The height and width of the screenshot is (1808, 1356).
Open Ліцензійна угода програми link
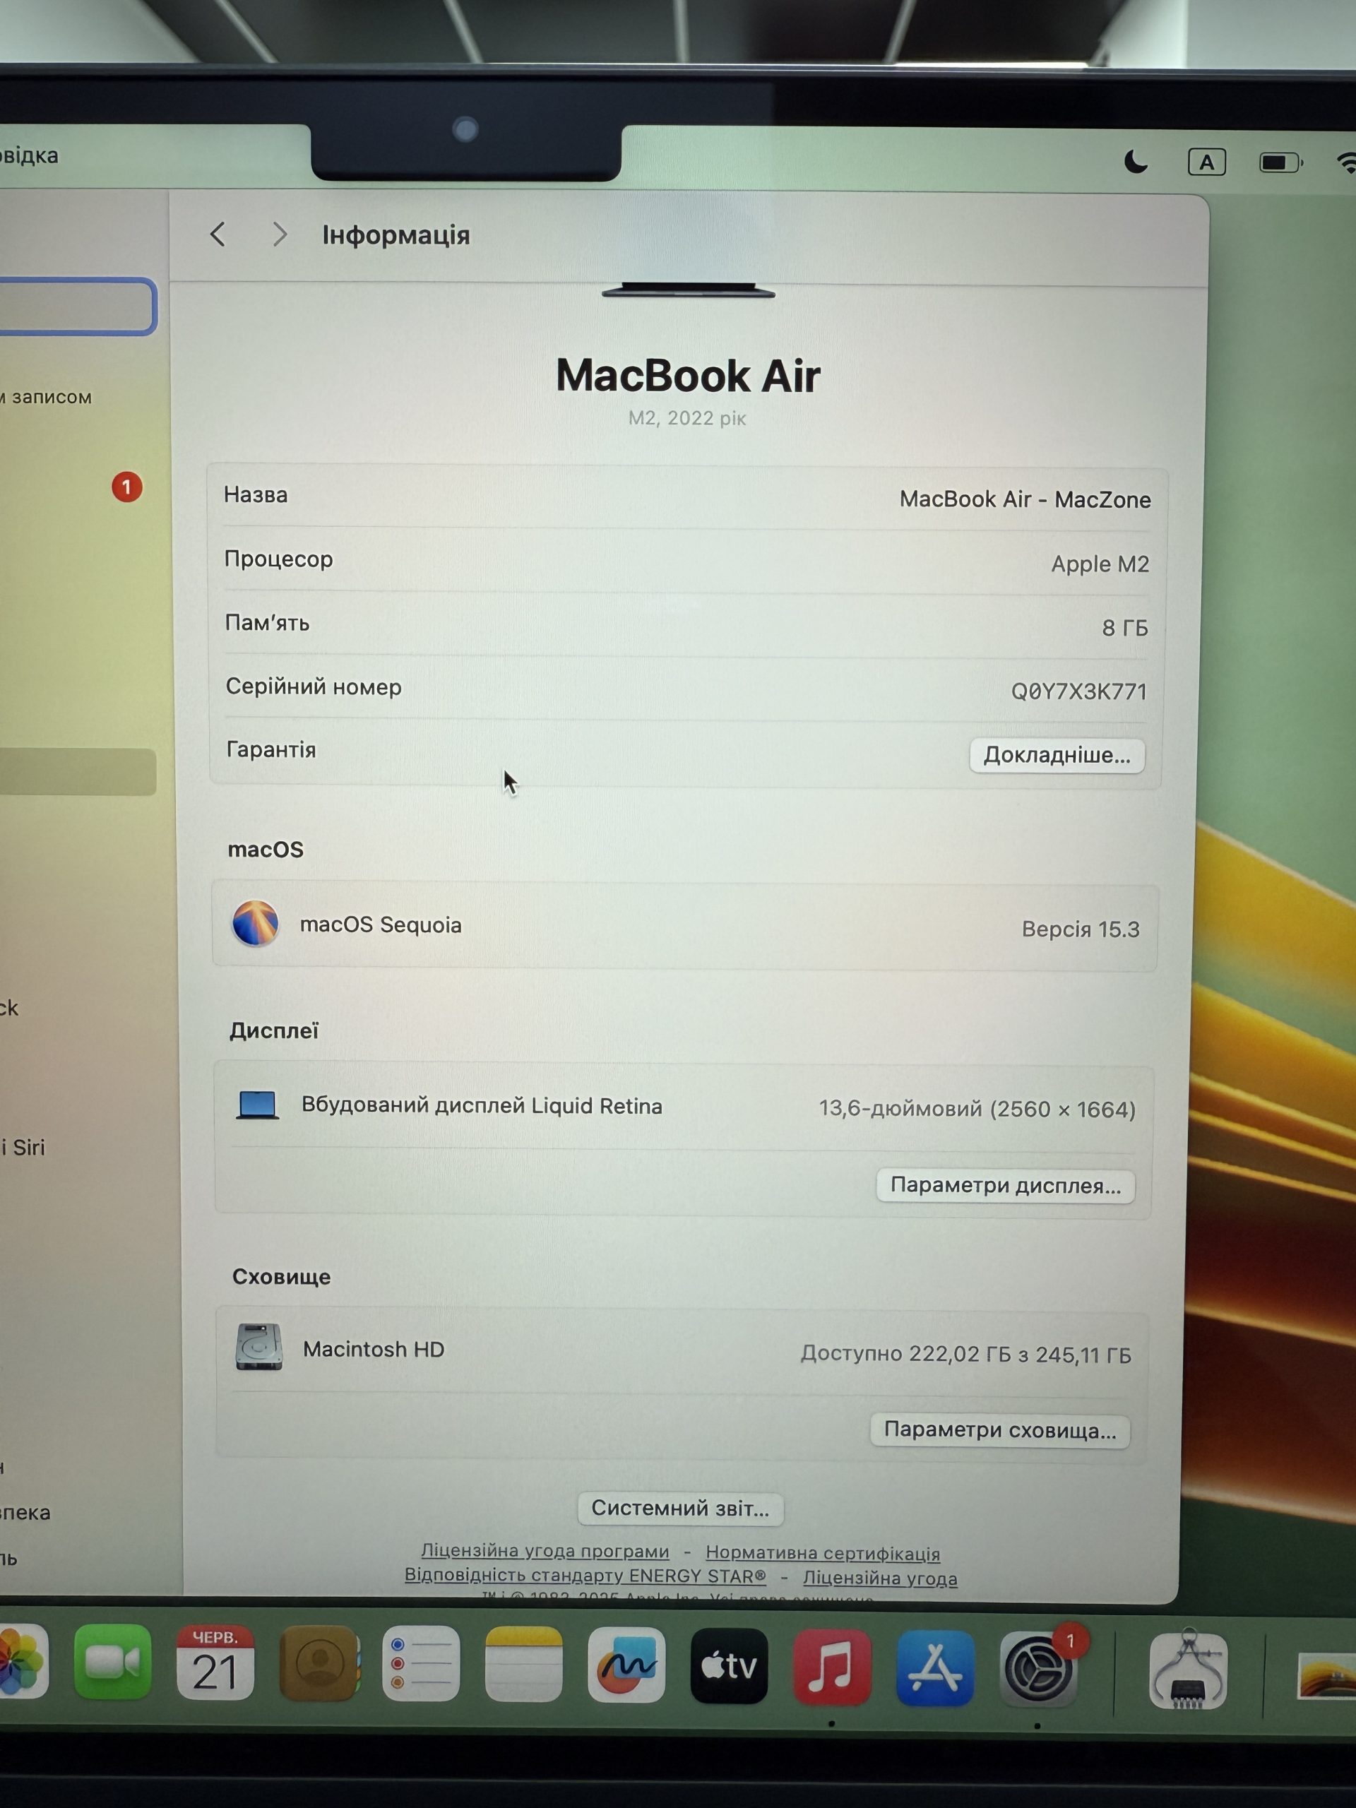[x=545, y=1550]
